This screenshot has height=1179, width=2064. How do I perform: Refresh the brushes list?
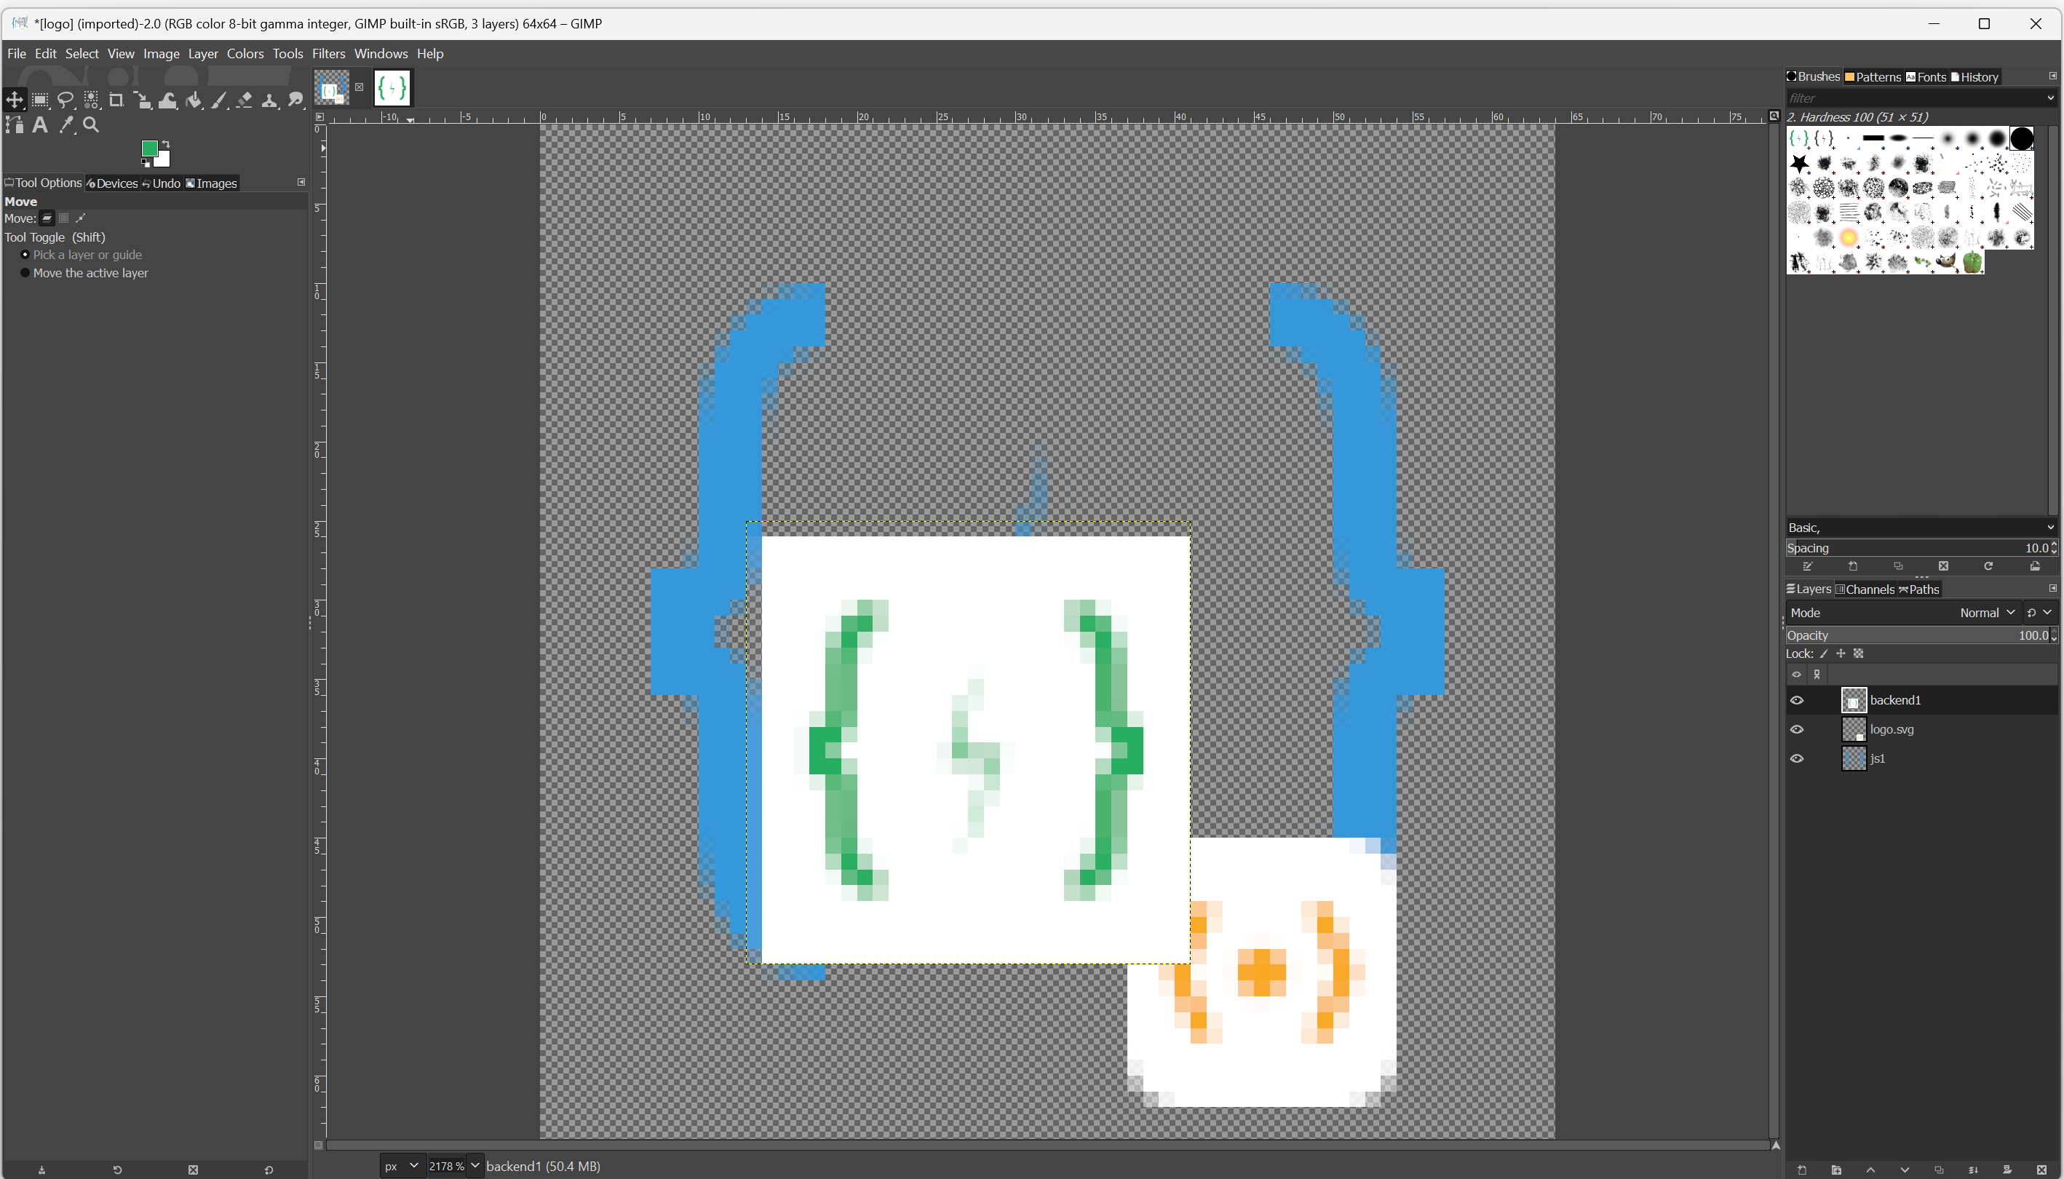pyautogui.click(x=1988, y=566)
